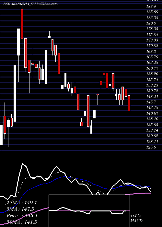Click the 125.6 price axis label
The width and height of the screenshot is (162, 227).
tap(151, 148)
